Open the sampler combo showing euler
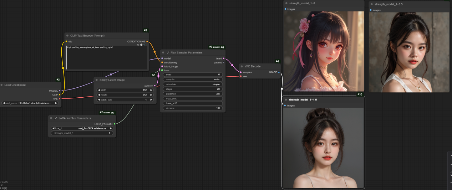Screen dimensions: 452x190 click(193, 79)
